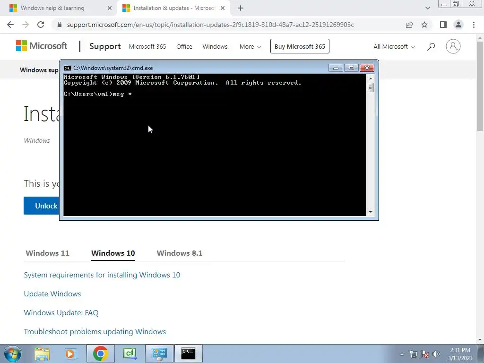This screenshot has height=363, width=484.
Task: Expand the All Microsoft menu
Action: click(x=394, y=47)
